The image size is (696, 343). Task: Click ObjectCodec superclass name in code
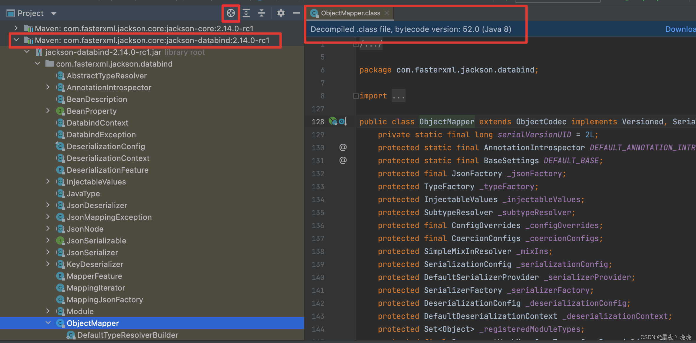tap(541, 122)
